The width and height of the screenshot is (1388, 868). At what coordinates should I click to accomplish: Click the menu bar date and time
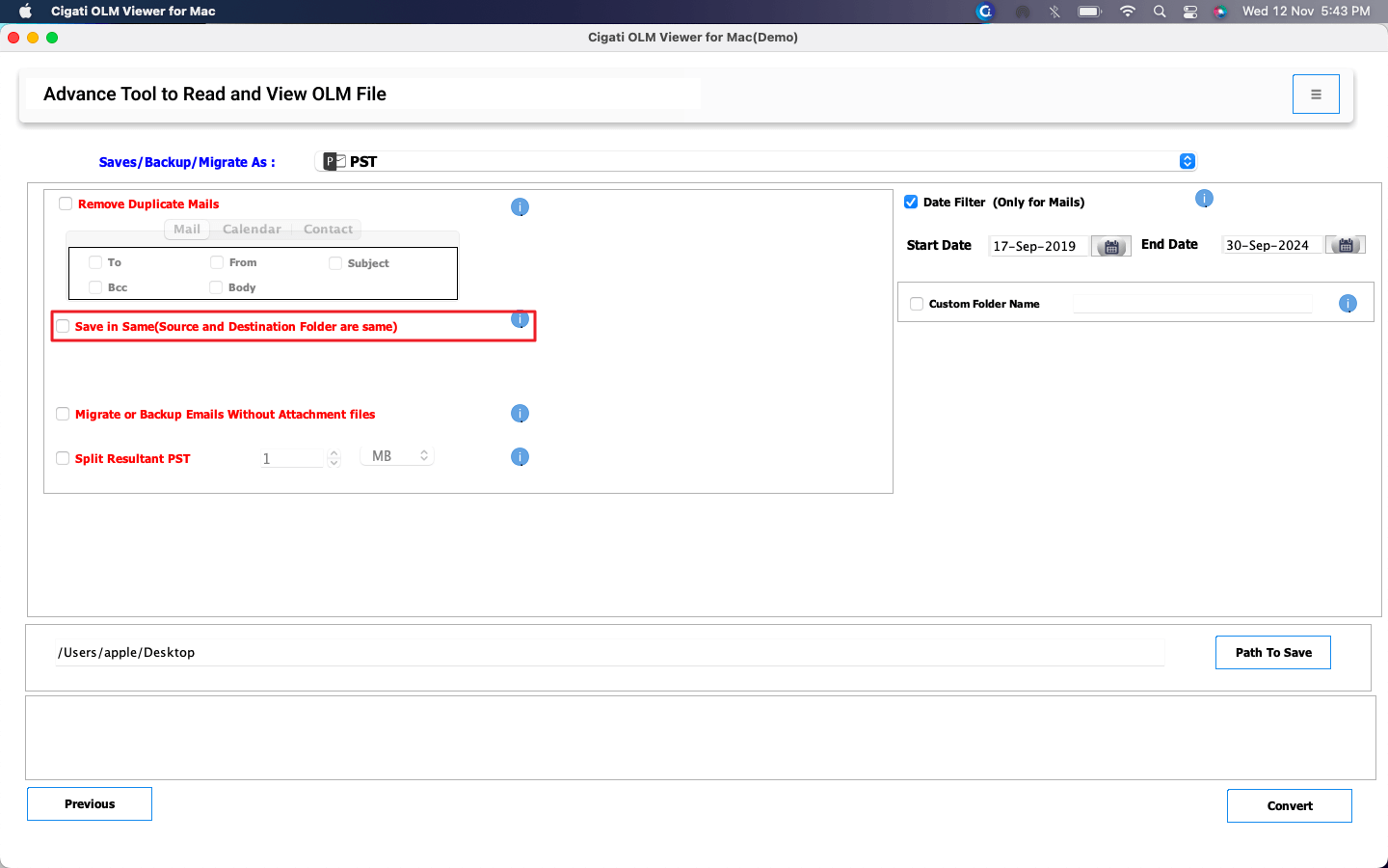1306,12
